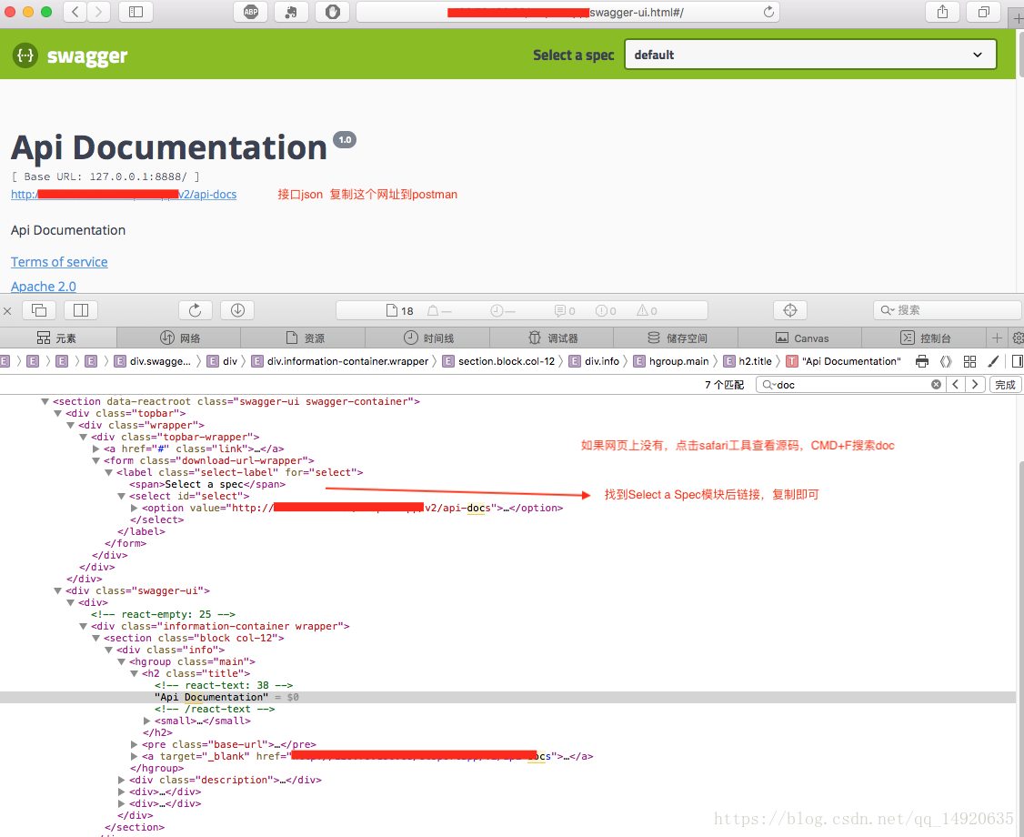Select div.information-container.wrapper breadcrumb

coord(340,361)
